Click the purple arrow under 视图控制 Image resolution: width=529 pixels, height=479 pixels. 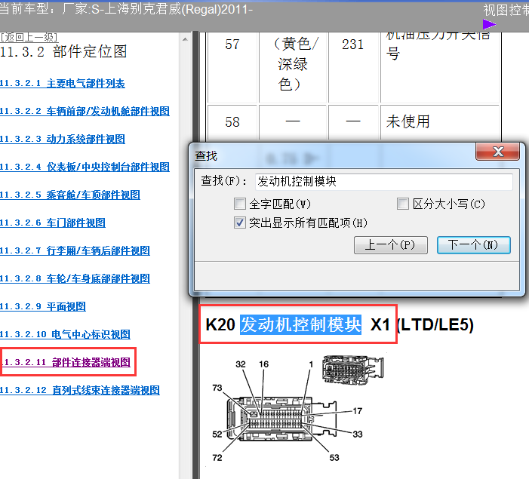pos(489,24)
